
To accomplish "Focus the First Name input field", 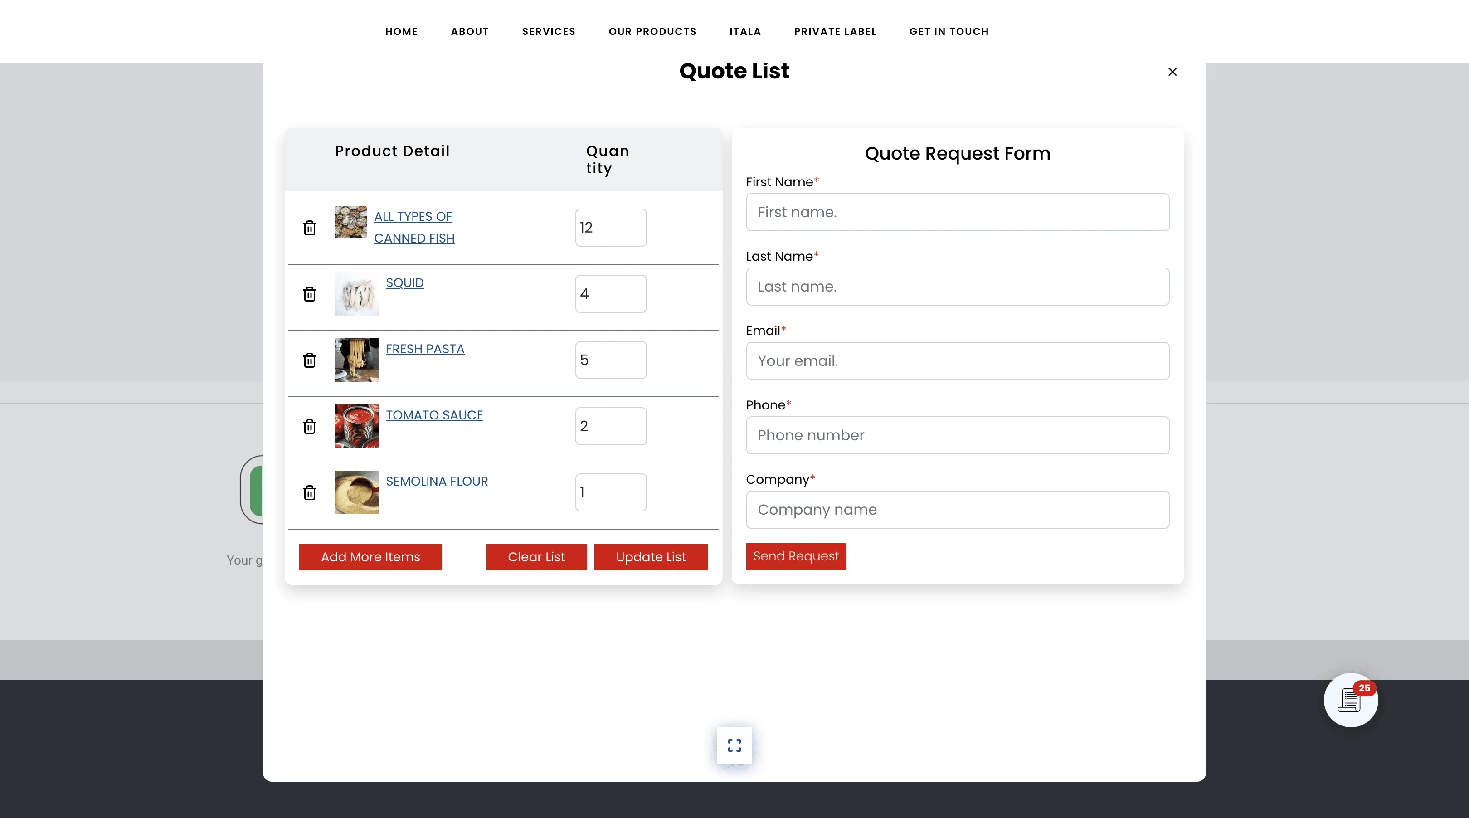I will click(957, 212).
